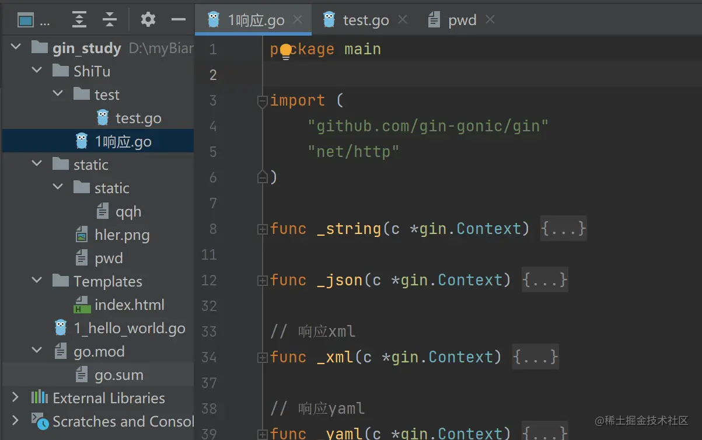Collapse the go.mod node chevron
702x440 pixels.
(37, 351)
